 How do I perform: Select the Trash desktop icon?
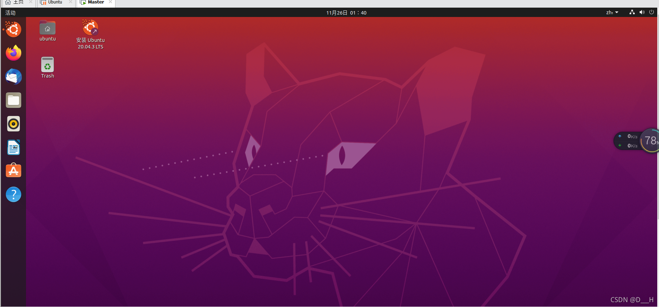pyautogui.click(x=47, y=68)
